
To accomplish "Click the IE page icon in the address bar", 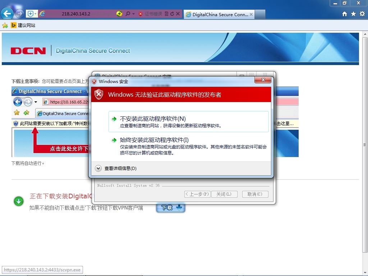I will (x=42, y=14).
